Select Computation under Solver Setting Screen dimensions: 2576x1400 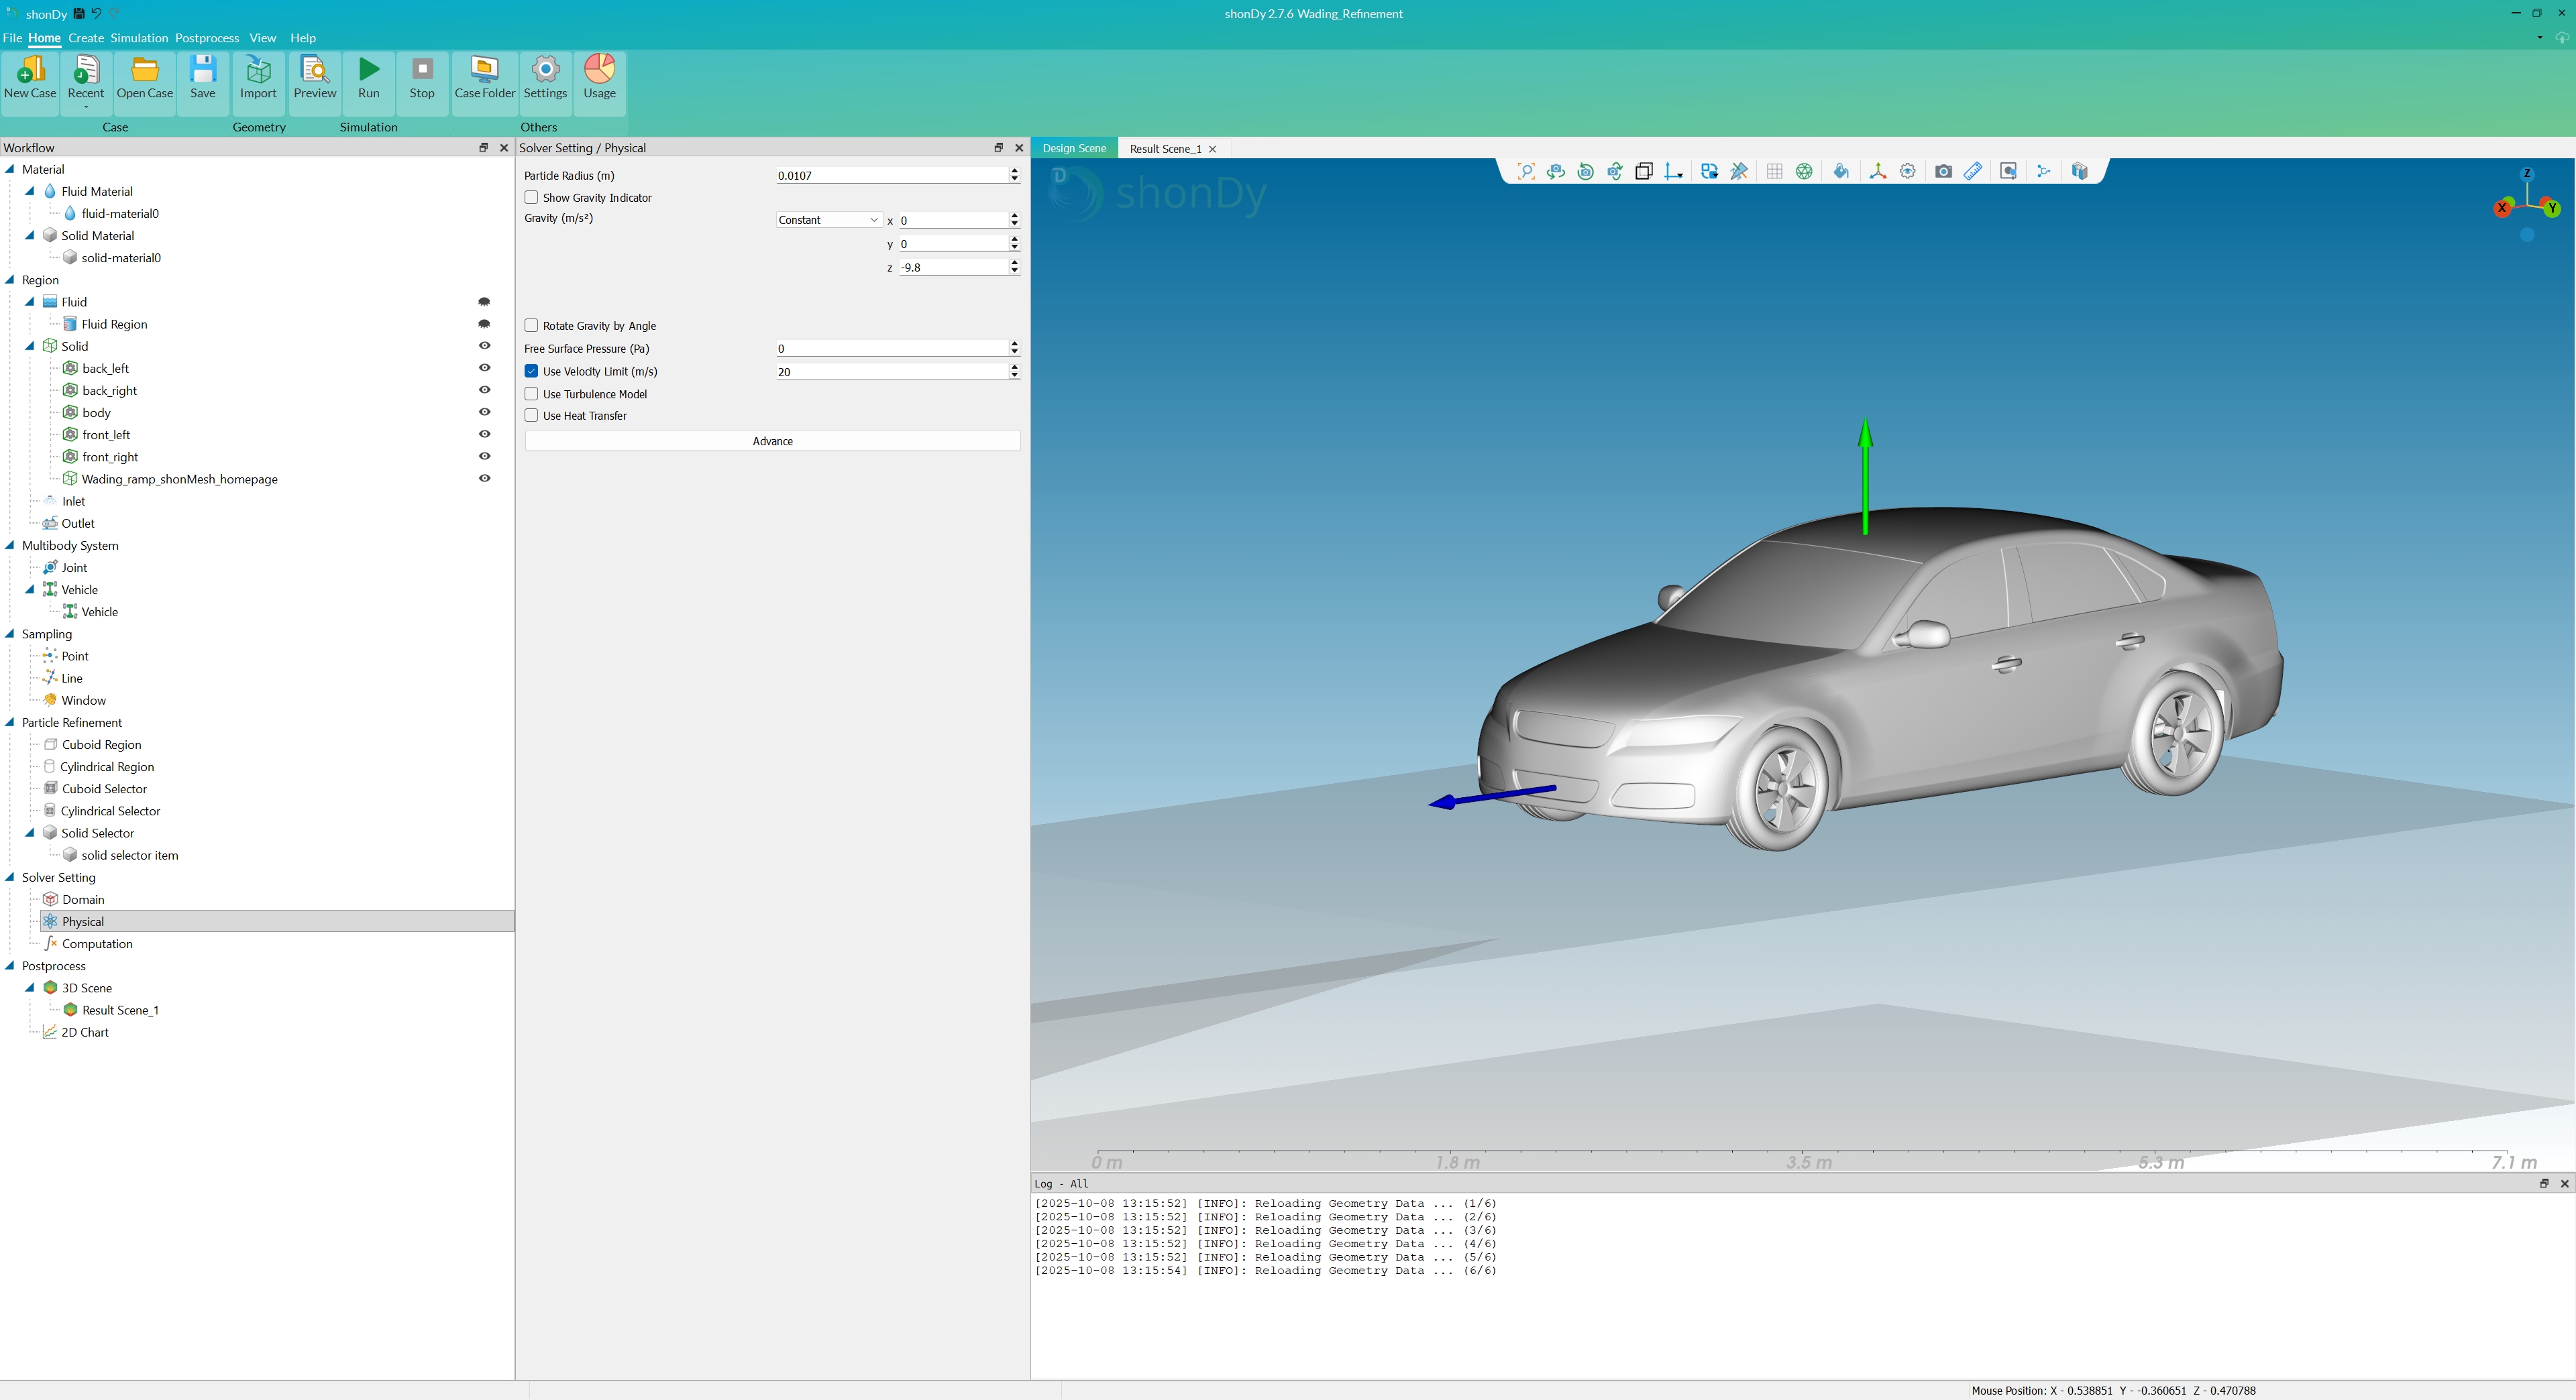tap(97, 943)
